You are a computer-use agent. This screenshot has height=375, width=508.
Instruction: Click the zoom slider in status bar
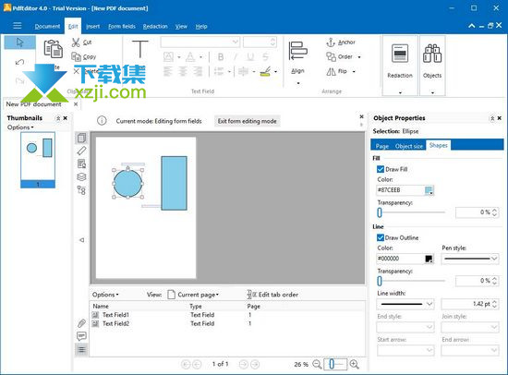coord(335,364)
